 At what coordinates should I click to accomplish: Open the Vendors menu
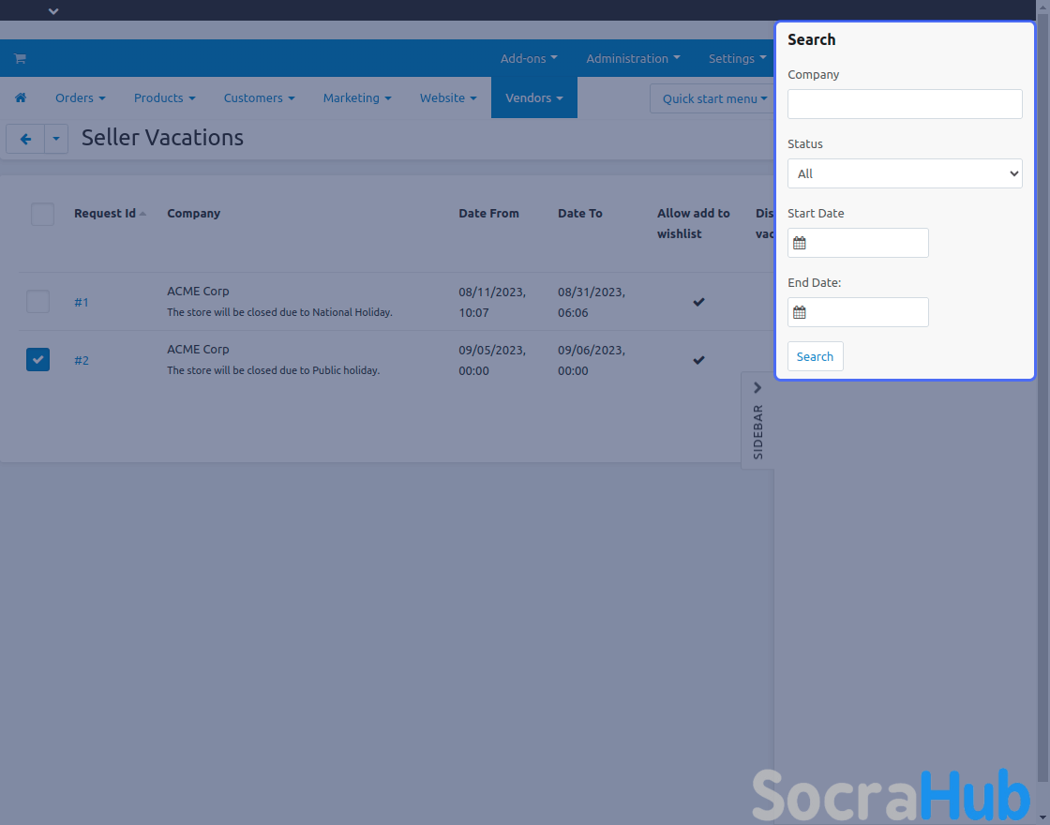(533, 97)
